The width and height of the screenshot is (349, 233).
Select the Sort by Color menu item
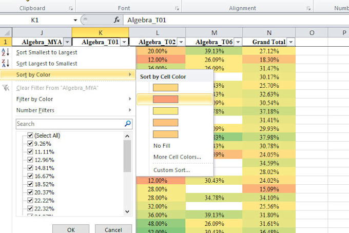tap(68, 74)
